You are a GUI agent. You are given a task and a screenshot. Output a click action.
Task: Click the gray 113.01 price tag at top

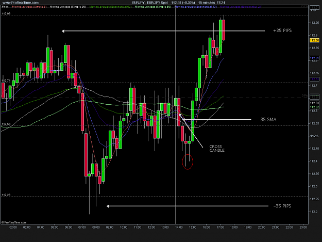[314, 8]
